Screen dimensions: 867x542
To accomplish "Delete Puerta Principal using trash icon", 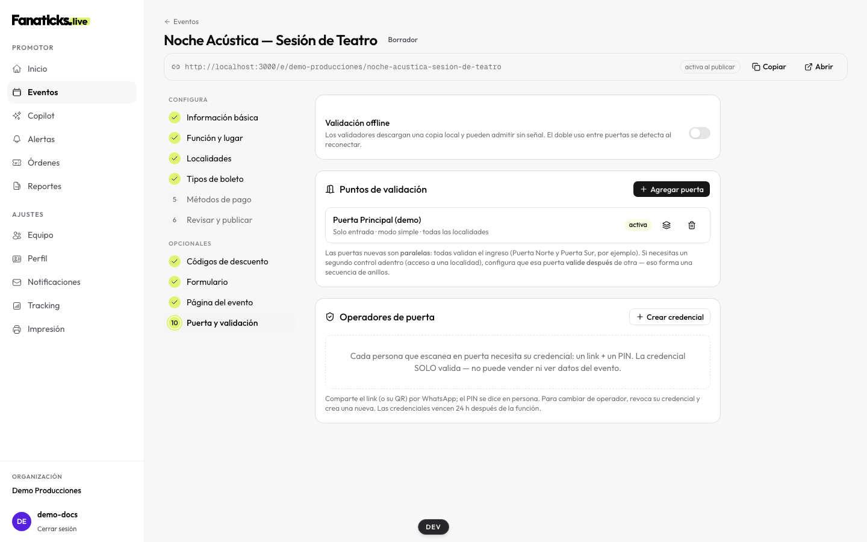I will pyautogui.click(x=692, y=225).
